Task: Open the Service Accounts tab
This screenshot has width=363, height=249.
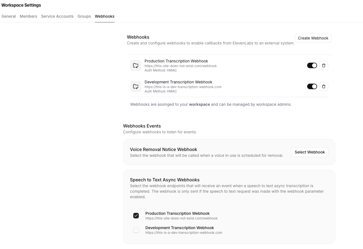Action: click(57, 16)
